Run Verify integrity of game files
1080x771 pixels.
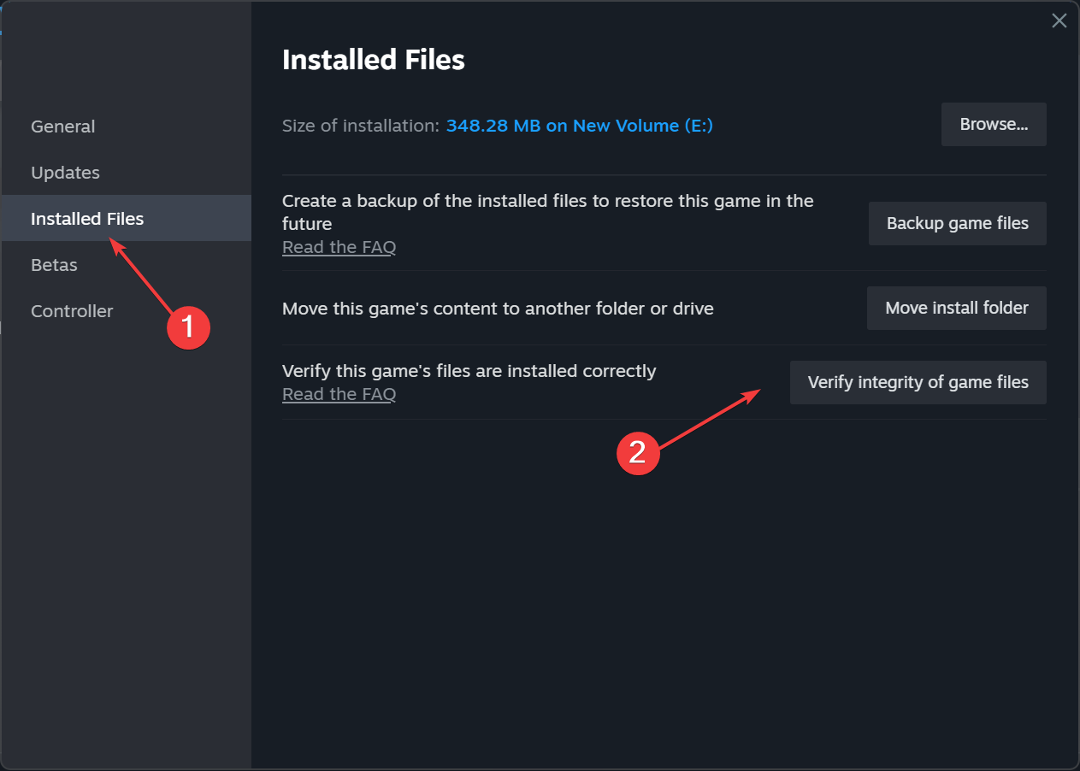coord(918,383)
